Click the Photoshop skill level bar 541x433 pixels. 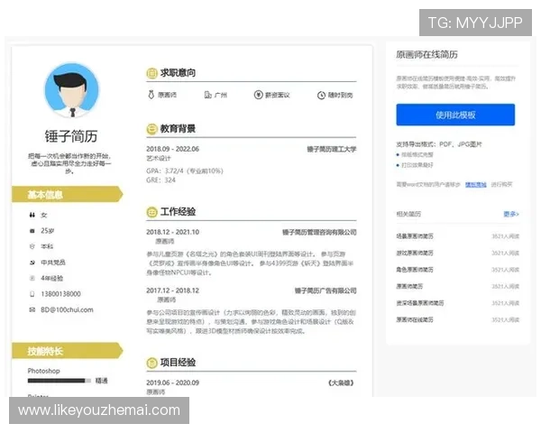tap(59, 381)
